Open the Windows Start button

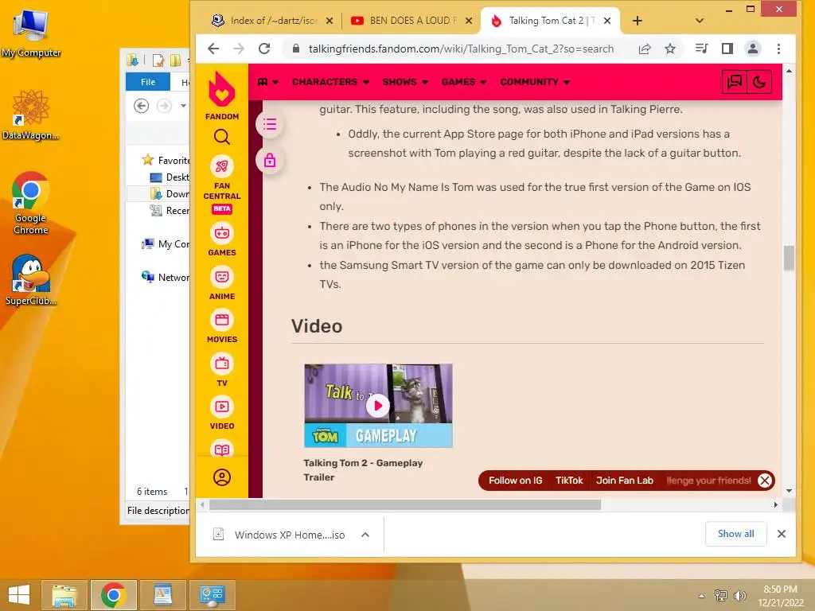point(20,595)
